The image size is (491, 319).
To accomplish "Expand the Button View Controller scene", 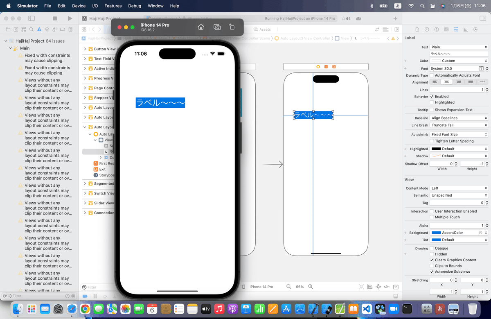I will (x=85, y=49).
